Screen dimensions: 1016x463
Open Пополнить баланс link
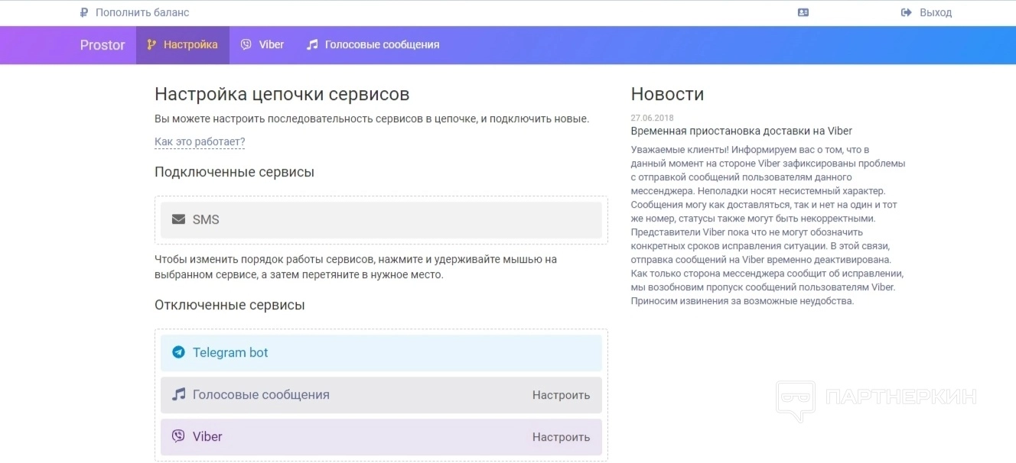click(x=142, y=12)
